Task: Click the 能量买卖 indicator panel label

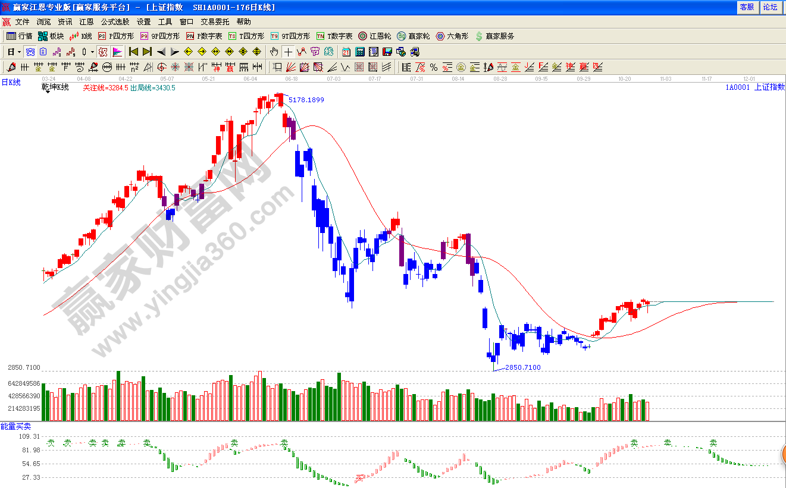Action: click(x=15, y=427)
